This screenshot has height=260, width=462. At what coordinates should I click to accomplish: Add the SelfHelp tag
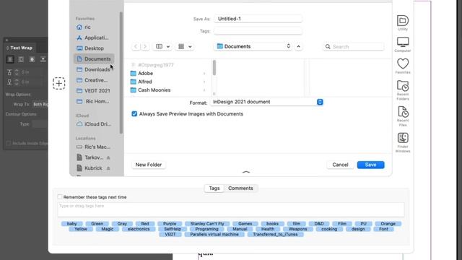[173, 229]
